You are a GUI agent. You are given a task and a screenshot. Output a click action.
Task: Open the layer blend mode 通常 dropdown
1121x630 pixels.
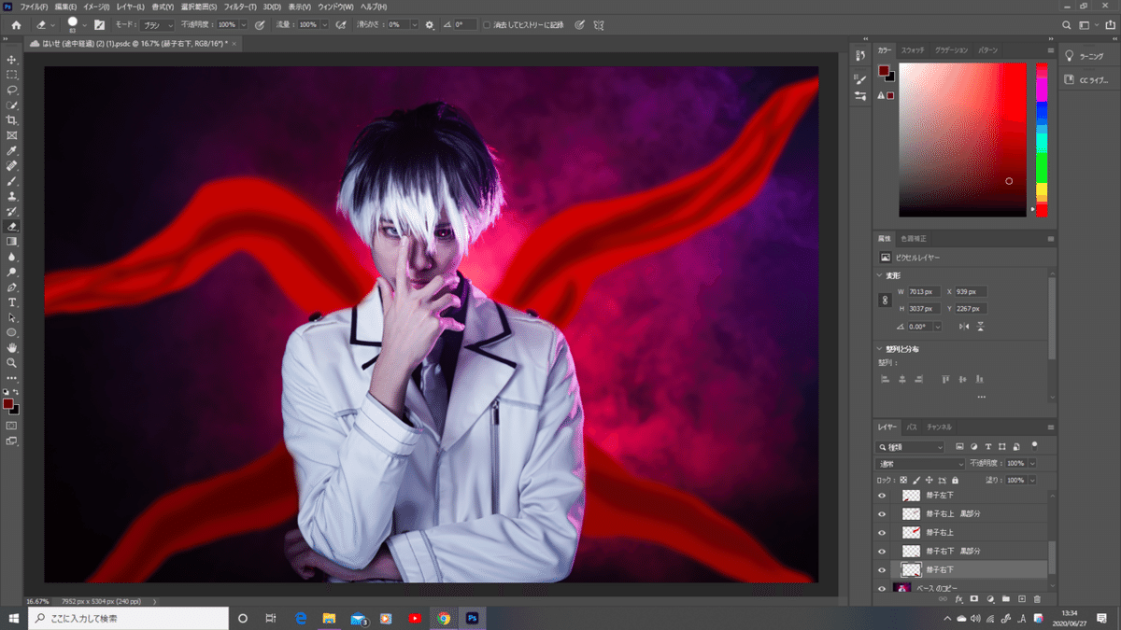(x=921, y=463)
